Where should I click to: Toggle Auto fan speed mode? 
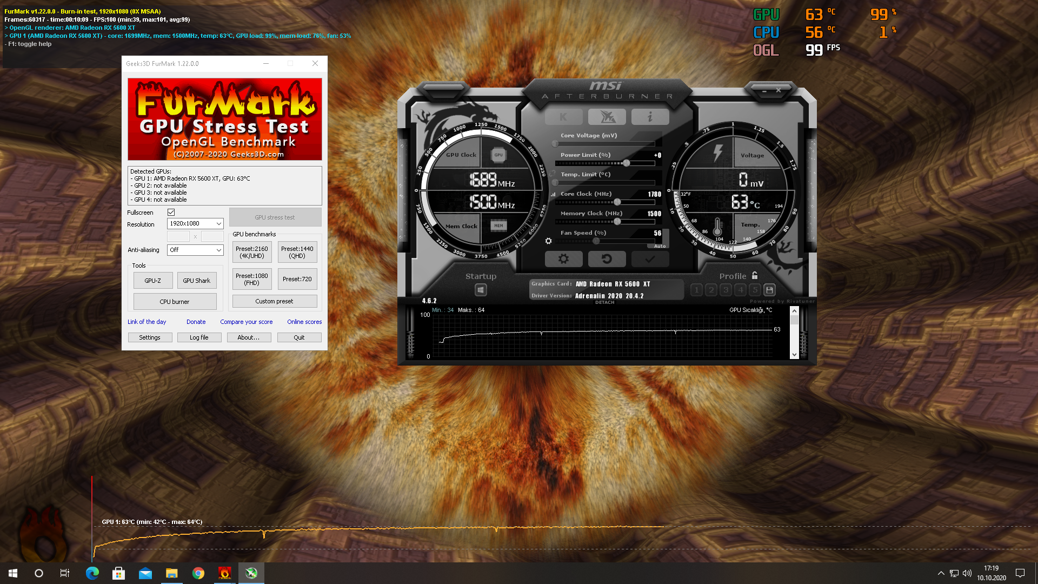tap(660, 246)
